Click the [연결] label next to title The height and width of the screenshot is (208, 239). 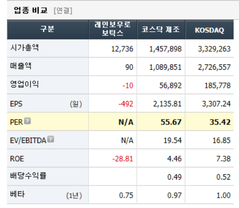click(63, 11)
